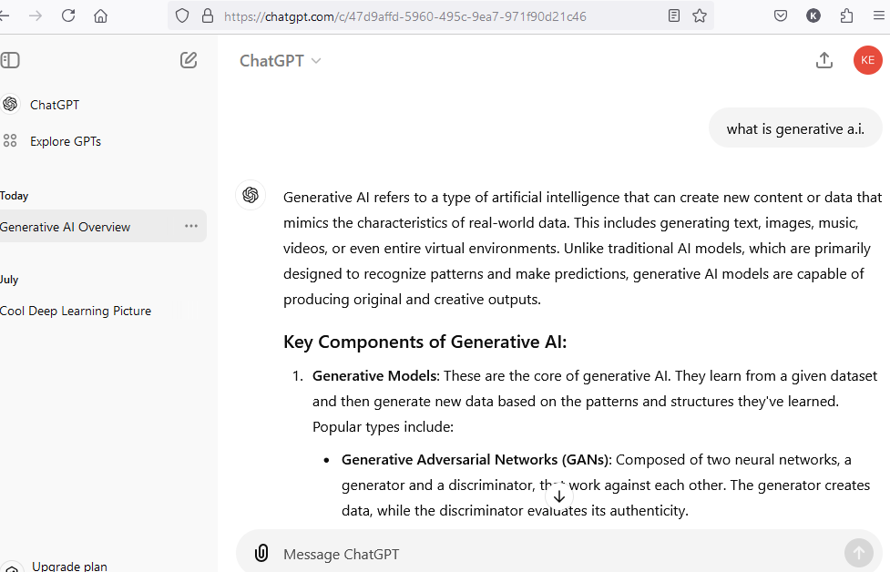The height and width of the screenshot is (572, 890).
Task: Click the ChatGPT avatar beside the response
Action: click(x=251, y=195)
